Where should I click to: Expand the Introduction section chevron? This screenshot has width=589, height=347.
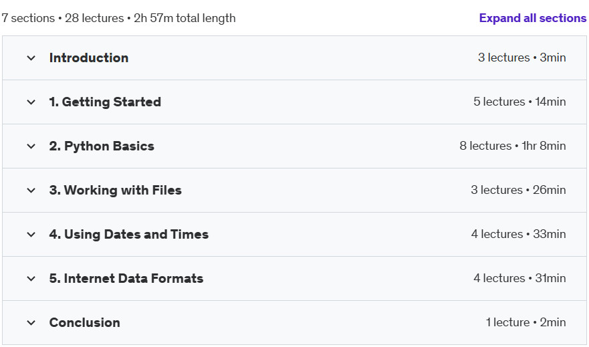tap(31, 57)
